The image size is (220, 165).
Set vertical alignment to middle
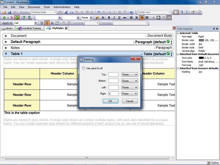[47, 23]
